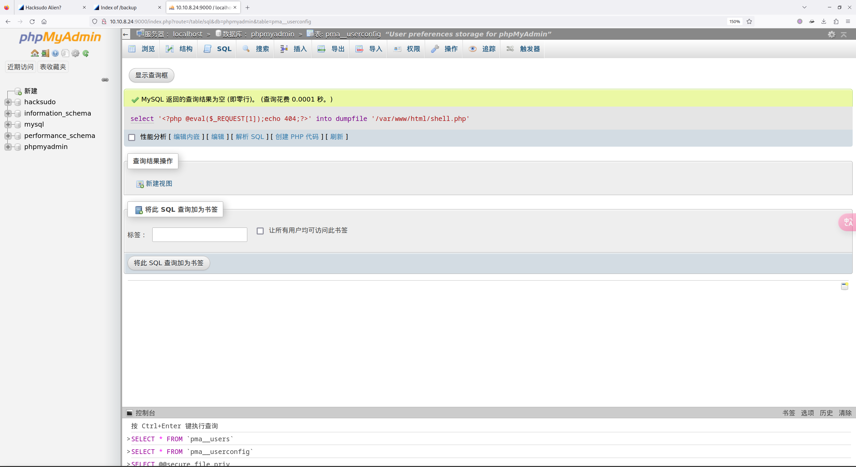The height and width of the screenshot is (467, 856).
Task: Collapse navigation panel with the left arrow icon
Action: click(125, 34)
